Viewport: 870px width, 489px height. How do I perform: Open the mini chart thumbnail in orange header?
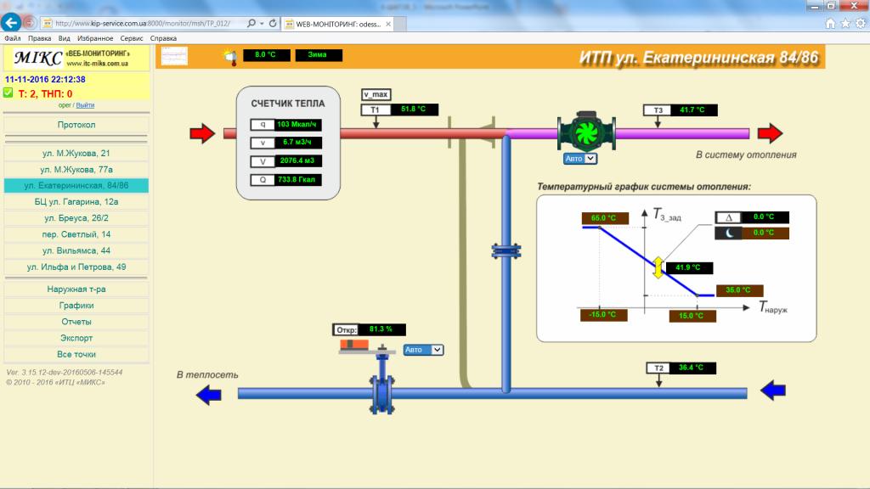(174, 56)
